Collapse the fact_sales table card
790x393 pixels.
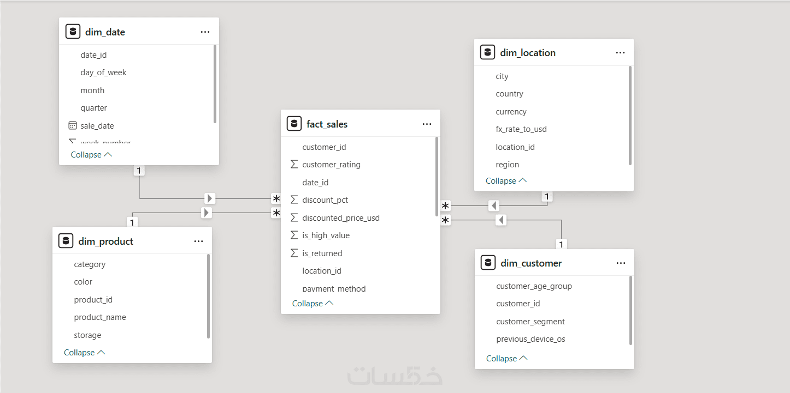[313, 304]
